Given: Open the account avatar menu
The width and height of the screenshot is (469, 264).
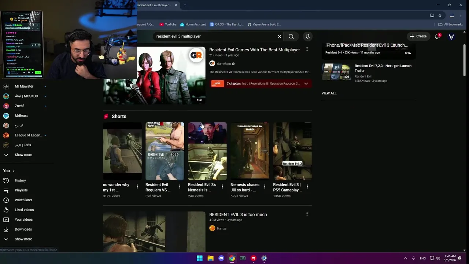Looking at the screenshot, I should [451, 36].
